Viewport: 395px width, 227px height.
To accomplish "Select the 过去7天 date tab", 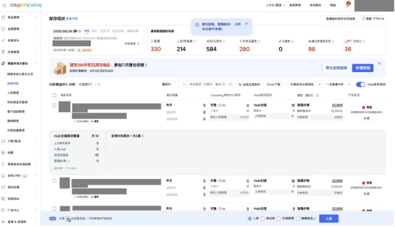I will [x=104, y=31].
